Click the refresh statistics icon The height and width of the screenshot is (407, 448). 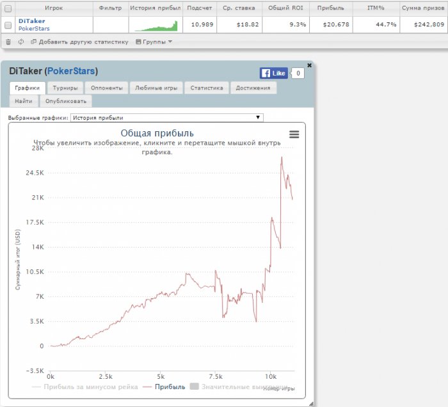coord(21,42)
